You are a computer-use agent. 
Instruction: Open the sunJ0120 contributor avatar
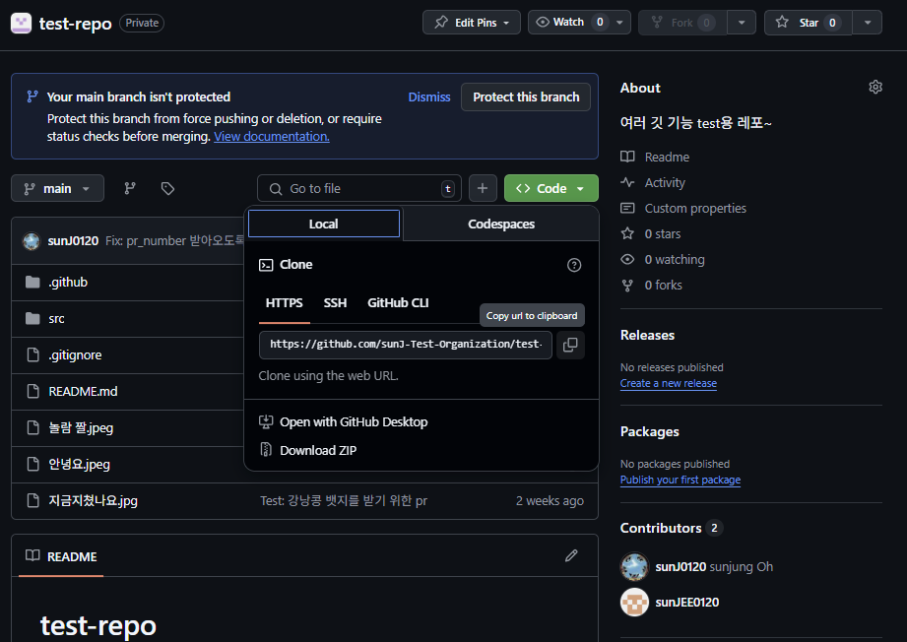coord(634,567)
